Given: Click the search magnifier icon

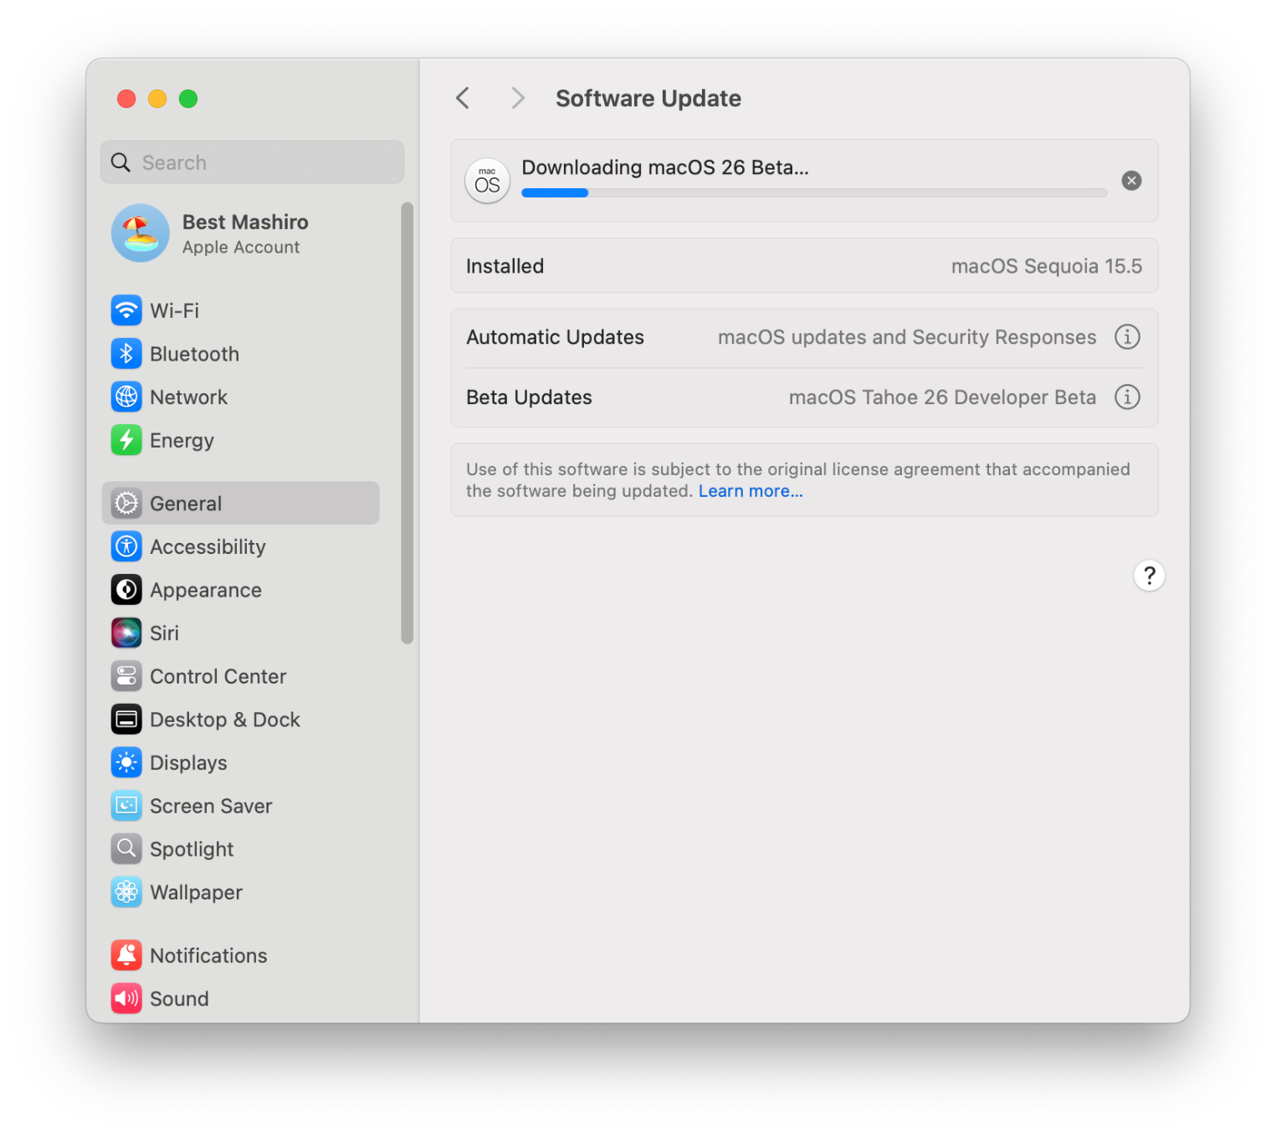Looking at the screenshot, I should pos(121,162).
